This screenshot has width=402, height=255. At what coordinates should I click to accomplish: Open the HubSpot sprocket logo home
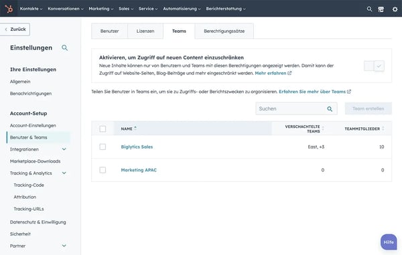pyautogui.click(x=9, y=9)
